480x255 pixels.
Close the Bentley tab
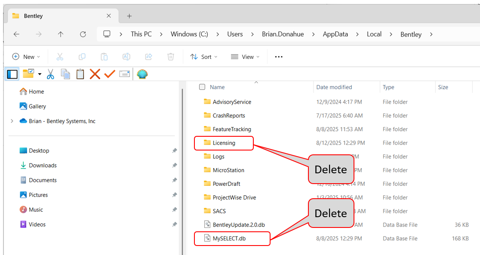[x=109, y=15]
